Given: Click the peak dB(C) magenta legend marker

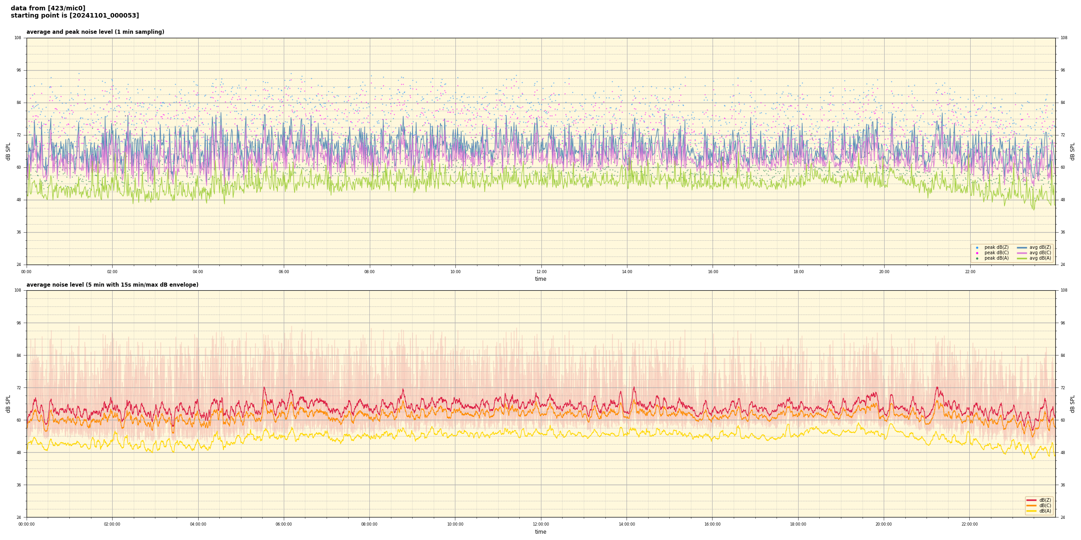Looking at the screenshot, I should tap(977, 253).
